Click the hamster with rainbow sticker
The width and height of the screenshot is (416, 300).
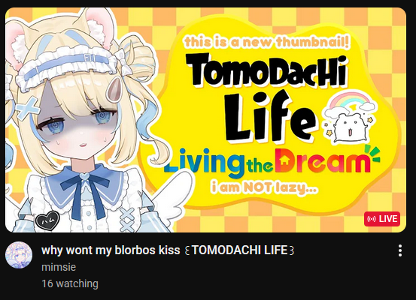[x=348, y=118]
